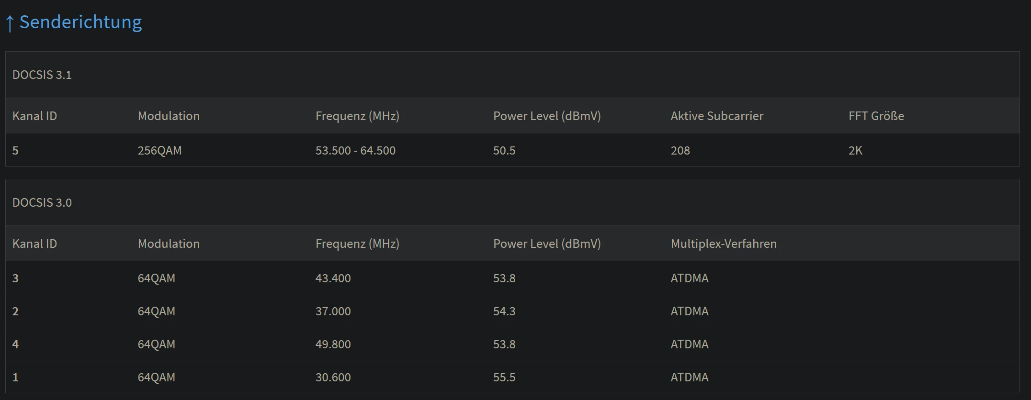The width and height of the screenshot is (1031, 400).
Task: Select the 54.3 power level value
Action: pyautogui.click(x=504, y=311)
